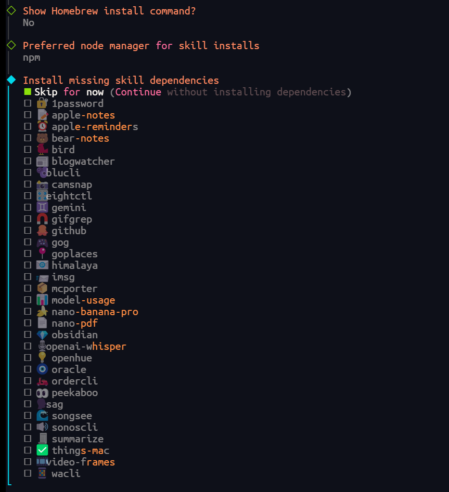Check the box next to summarize

pos(28,439)
